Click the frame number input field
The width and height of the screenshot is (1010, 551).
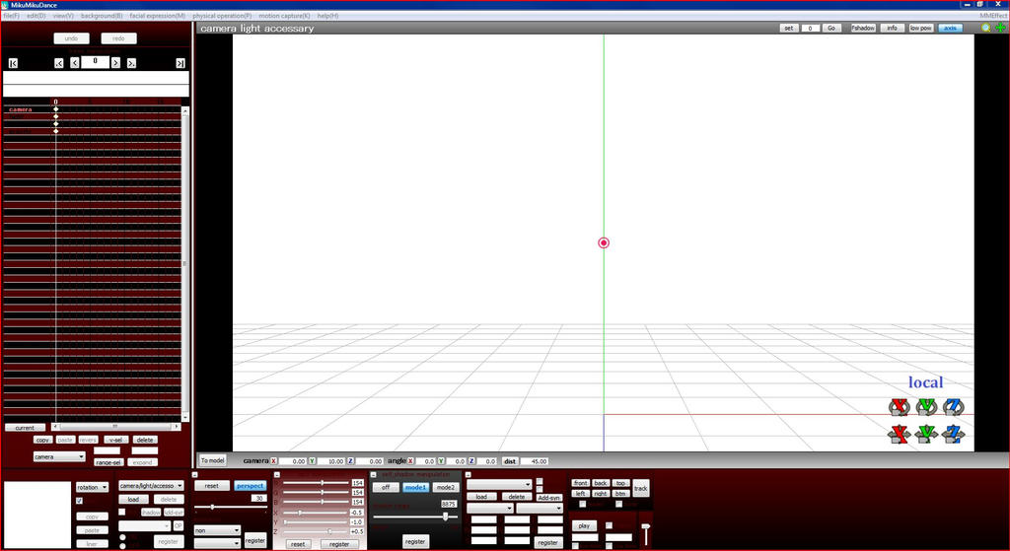[96, 62]
